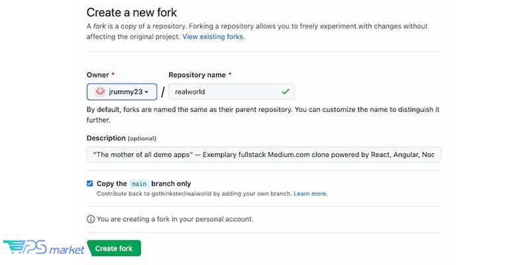Click the jrummy23 avatar icon

[101, 91]
